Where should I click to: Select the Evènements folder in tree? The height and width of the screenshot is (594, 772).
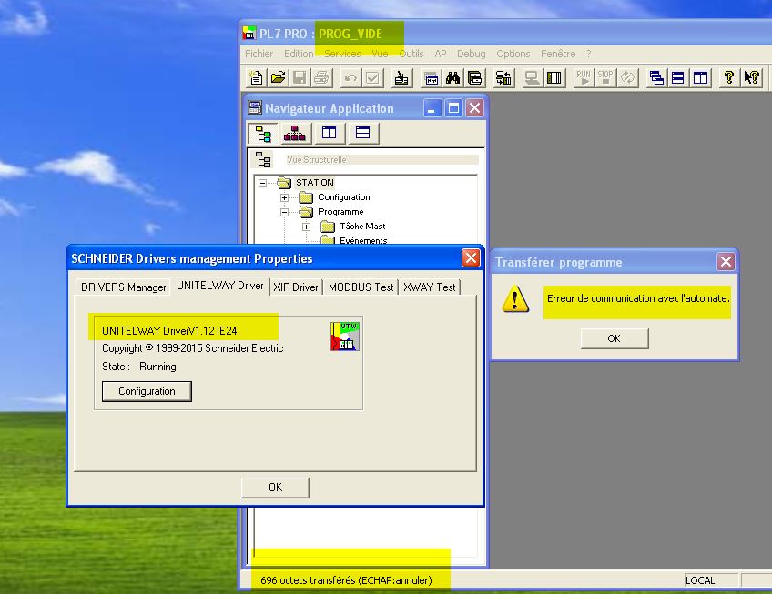[362, 241]
